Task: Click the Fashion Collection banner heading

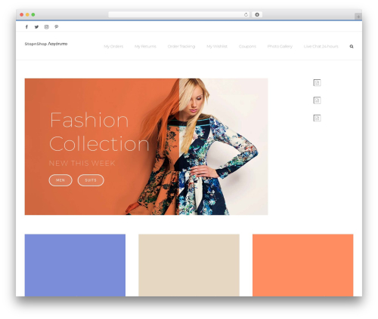Action: 99,132
